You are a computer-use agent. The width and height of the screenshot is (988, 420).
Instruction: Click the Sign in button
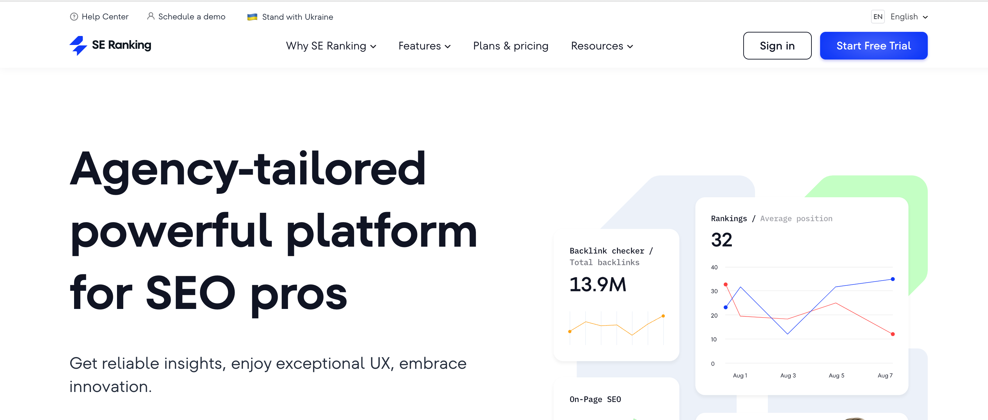[777, 46]
